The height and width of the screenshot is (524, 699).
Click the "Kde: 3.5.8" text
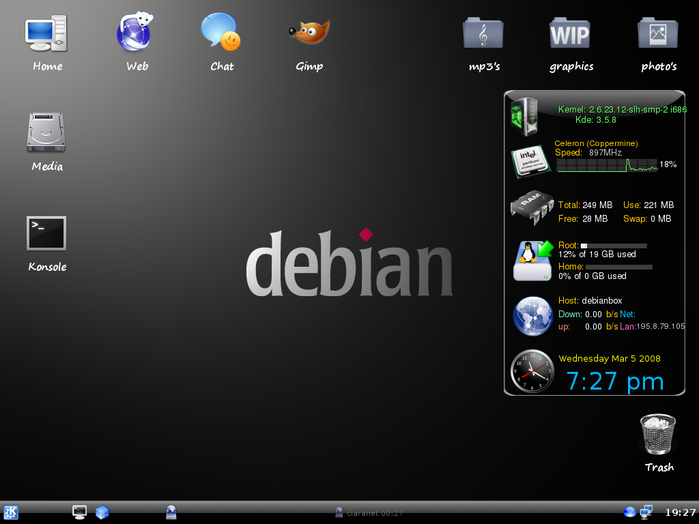[595, 120]
